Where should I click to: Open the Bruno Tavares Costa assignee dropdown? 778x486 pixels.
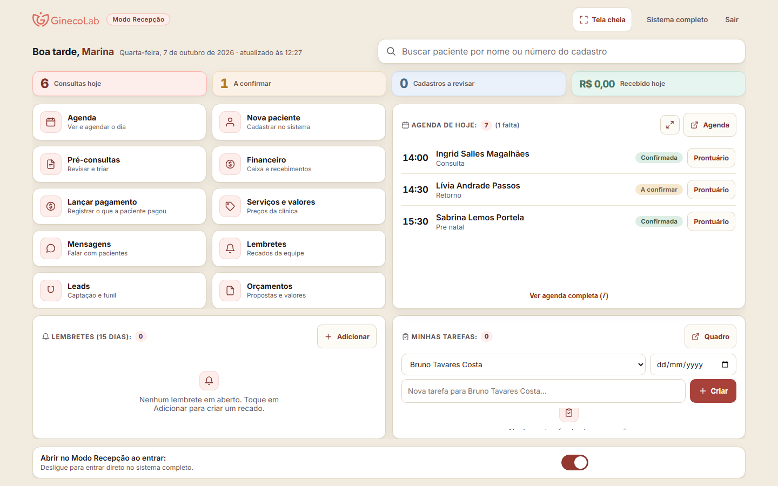coord(524,364)
